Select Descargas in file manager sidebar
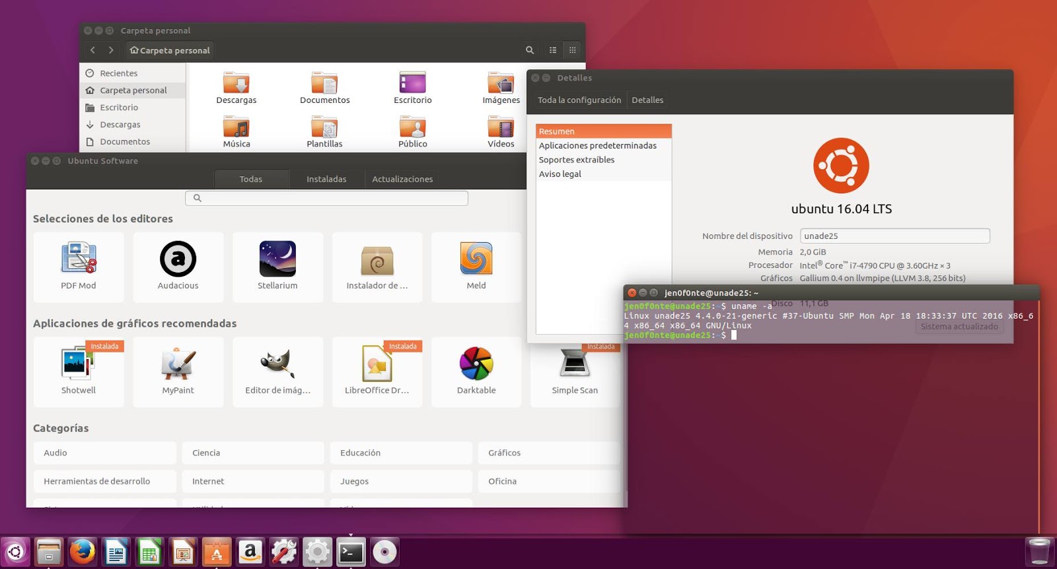The height and width of the screenshot is (569, 1057). click(133, 125)
